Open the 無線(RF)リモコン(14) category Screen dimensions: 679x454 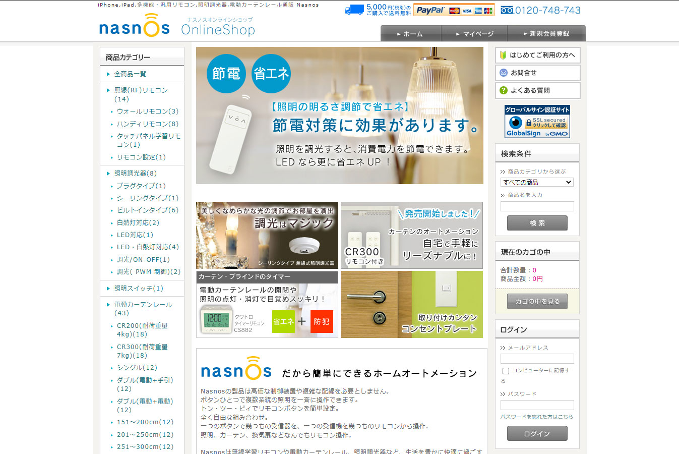point(141,94)
